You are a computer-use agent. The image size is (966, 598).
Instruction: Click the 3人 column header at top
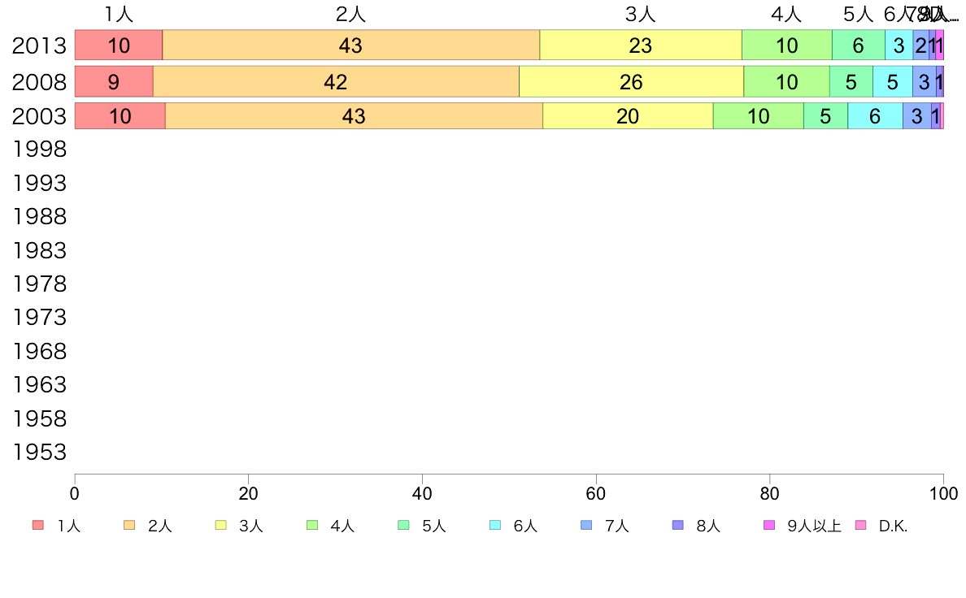(640, 14)
